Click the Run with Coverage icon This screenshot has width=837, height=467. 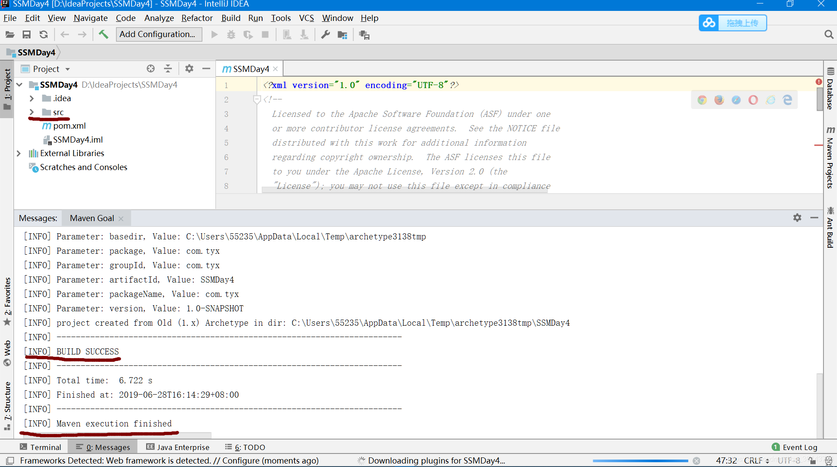coord(248,34)
